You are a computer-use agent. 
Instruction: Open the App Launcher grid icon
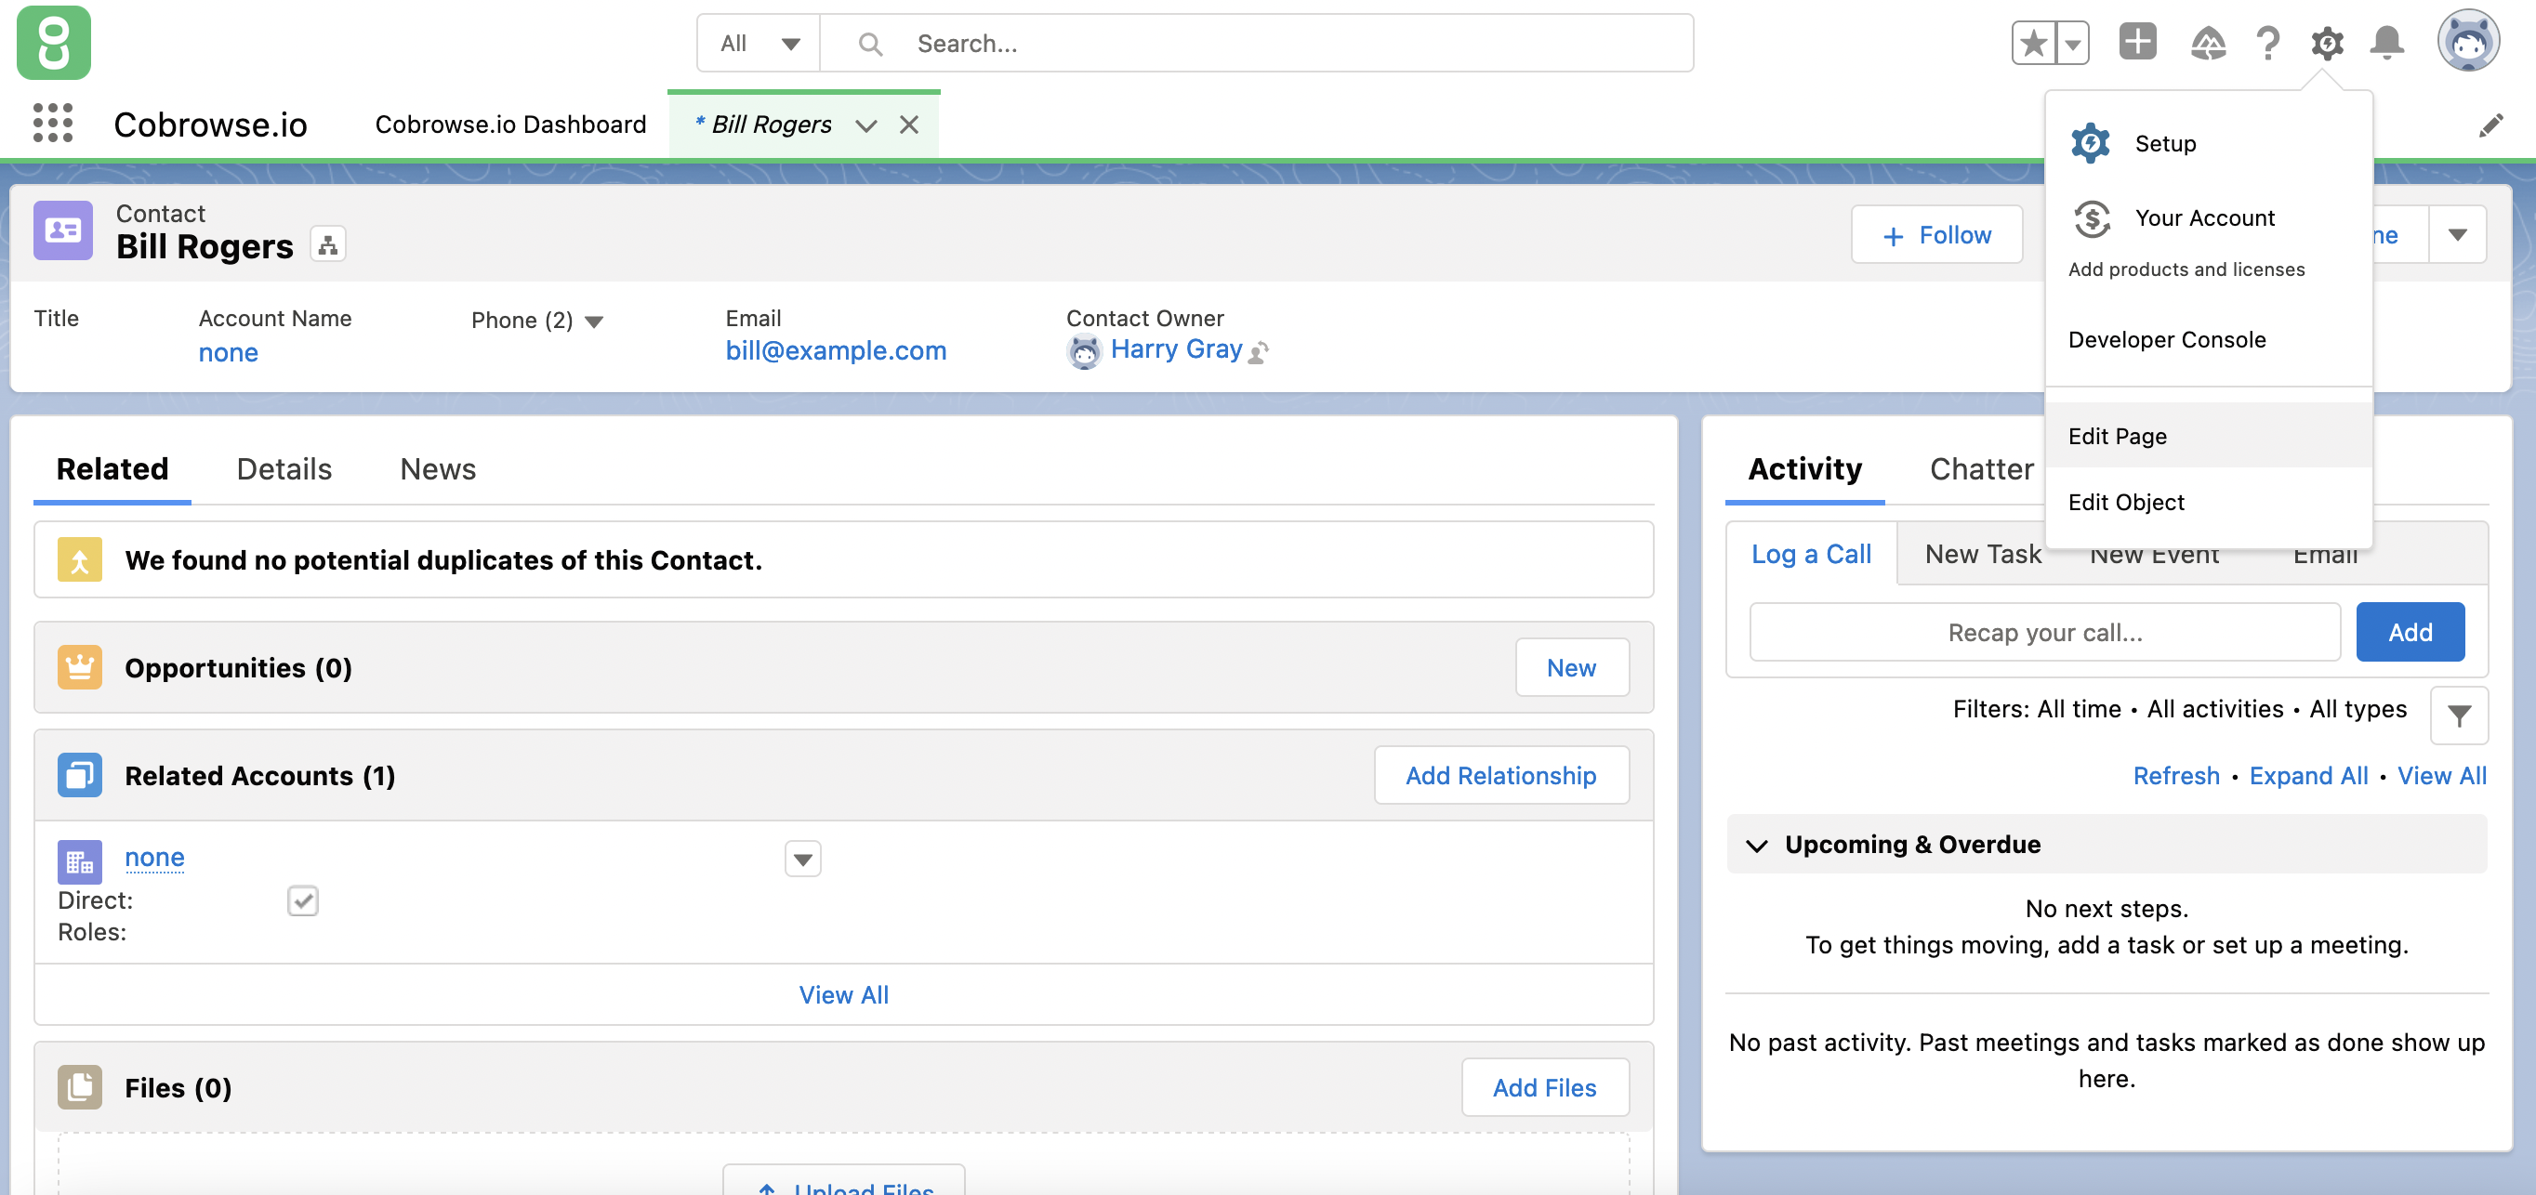point(53,124)
